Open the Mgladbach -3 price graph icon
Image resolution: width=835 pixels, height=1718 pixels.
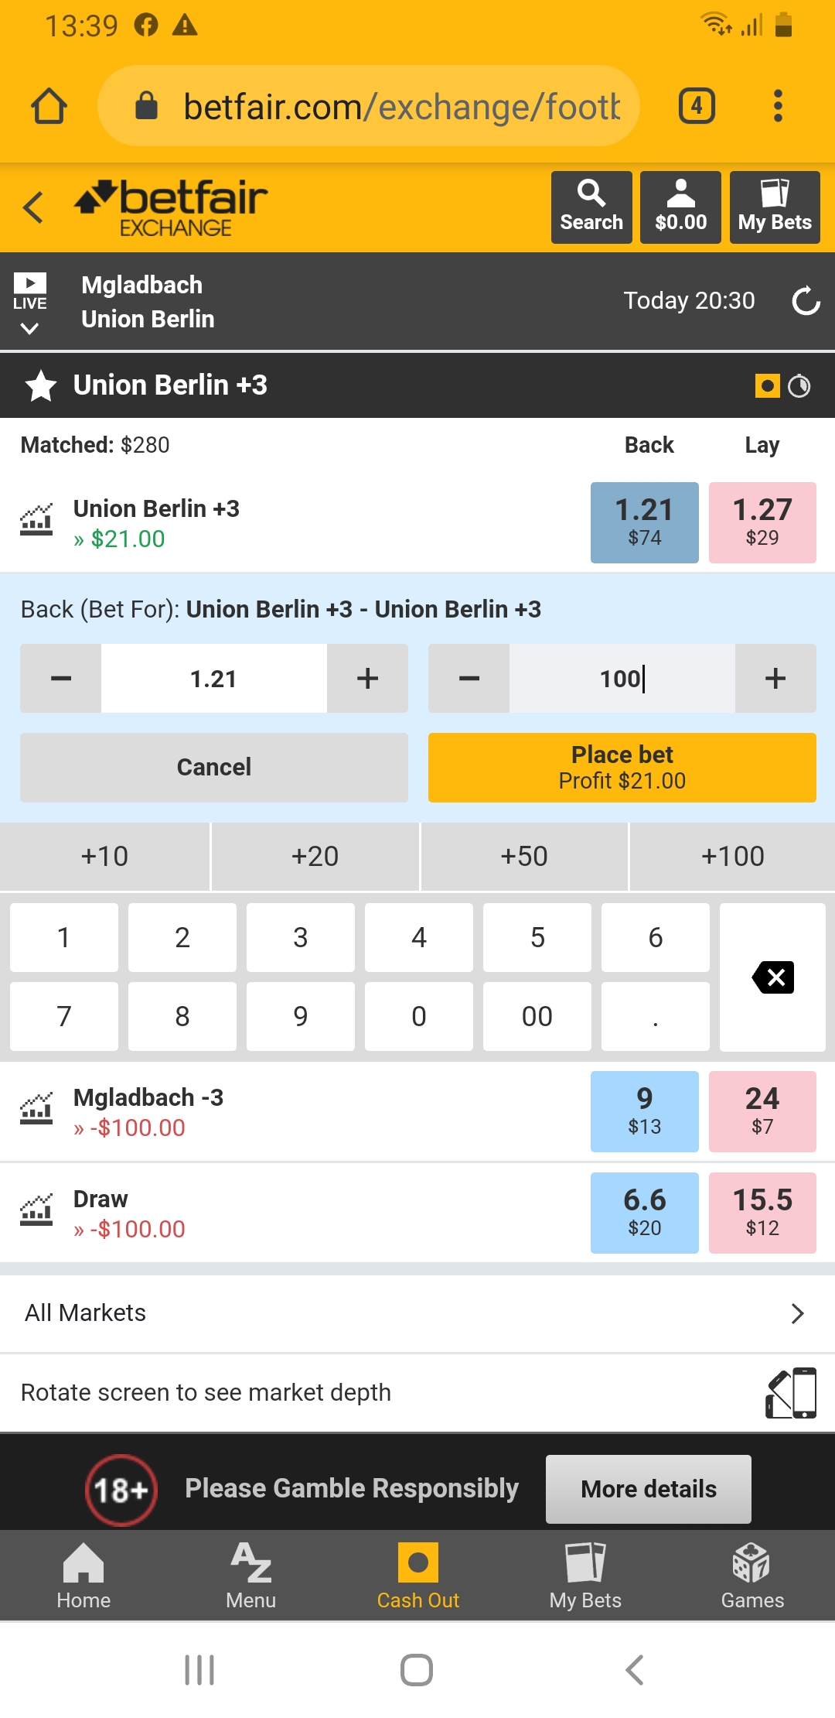coord(36,1109)
